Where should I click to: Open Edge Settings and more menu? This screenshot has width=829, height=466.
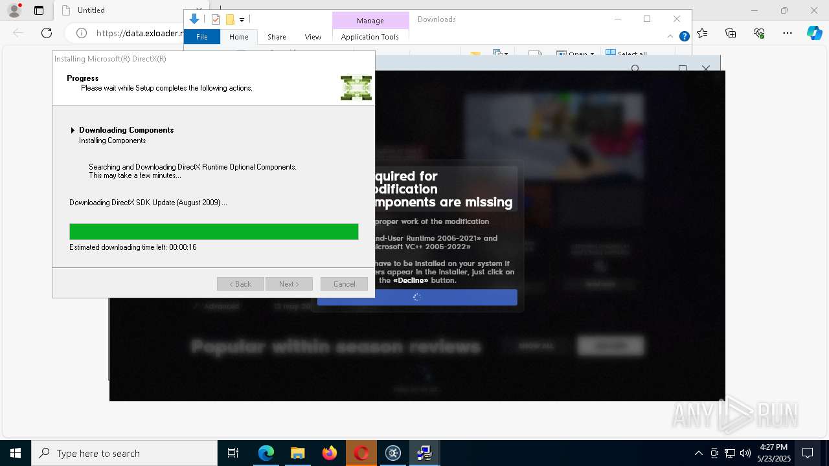(788, 33)
